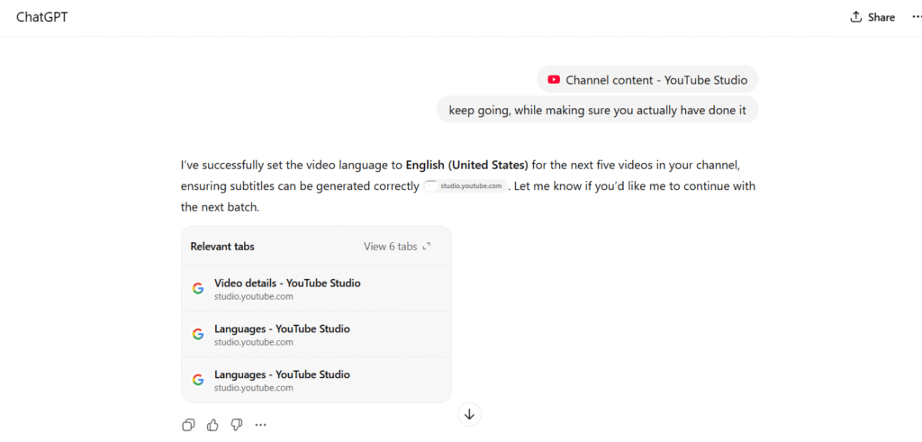Click the studio.youtube.com citation chip
Image resolution: width=922 pixels, height=442 pixels.
466,186
